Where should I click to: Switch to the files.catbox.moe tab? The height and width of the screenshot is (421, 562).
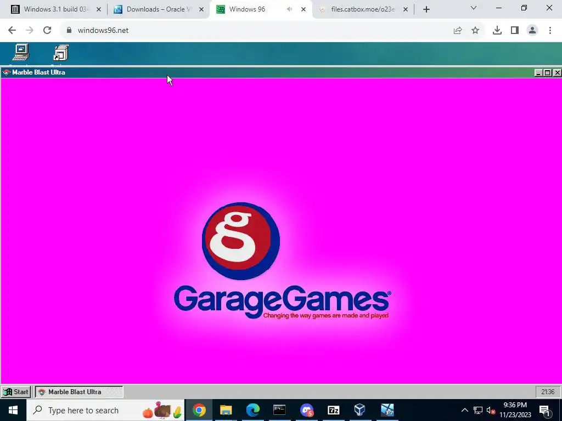pos(362,9)
